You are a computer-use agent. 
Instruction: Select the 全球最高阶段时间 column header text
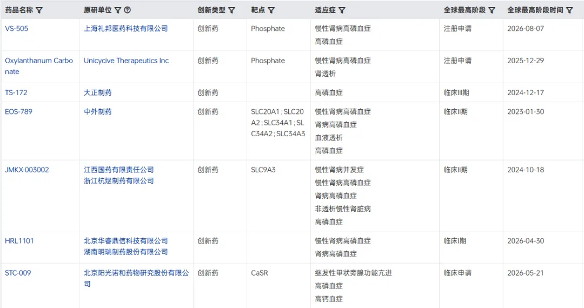[x=535, y=10]
